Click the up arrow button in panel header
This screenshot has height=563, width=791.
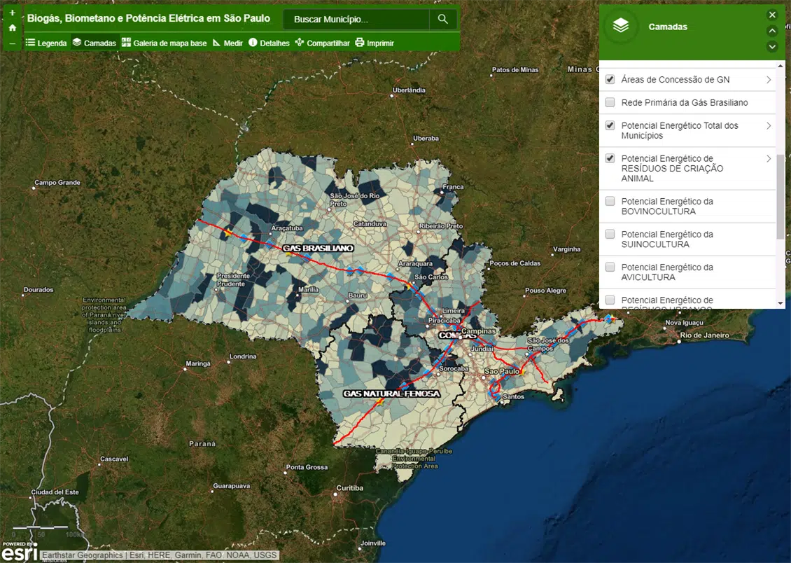[772, 31]
